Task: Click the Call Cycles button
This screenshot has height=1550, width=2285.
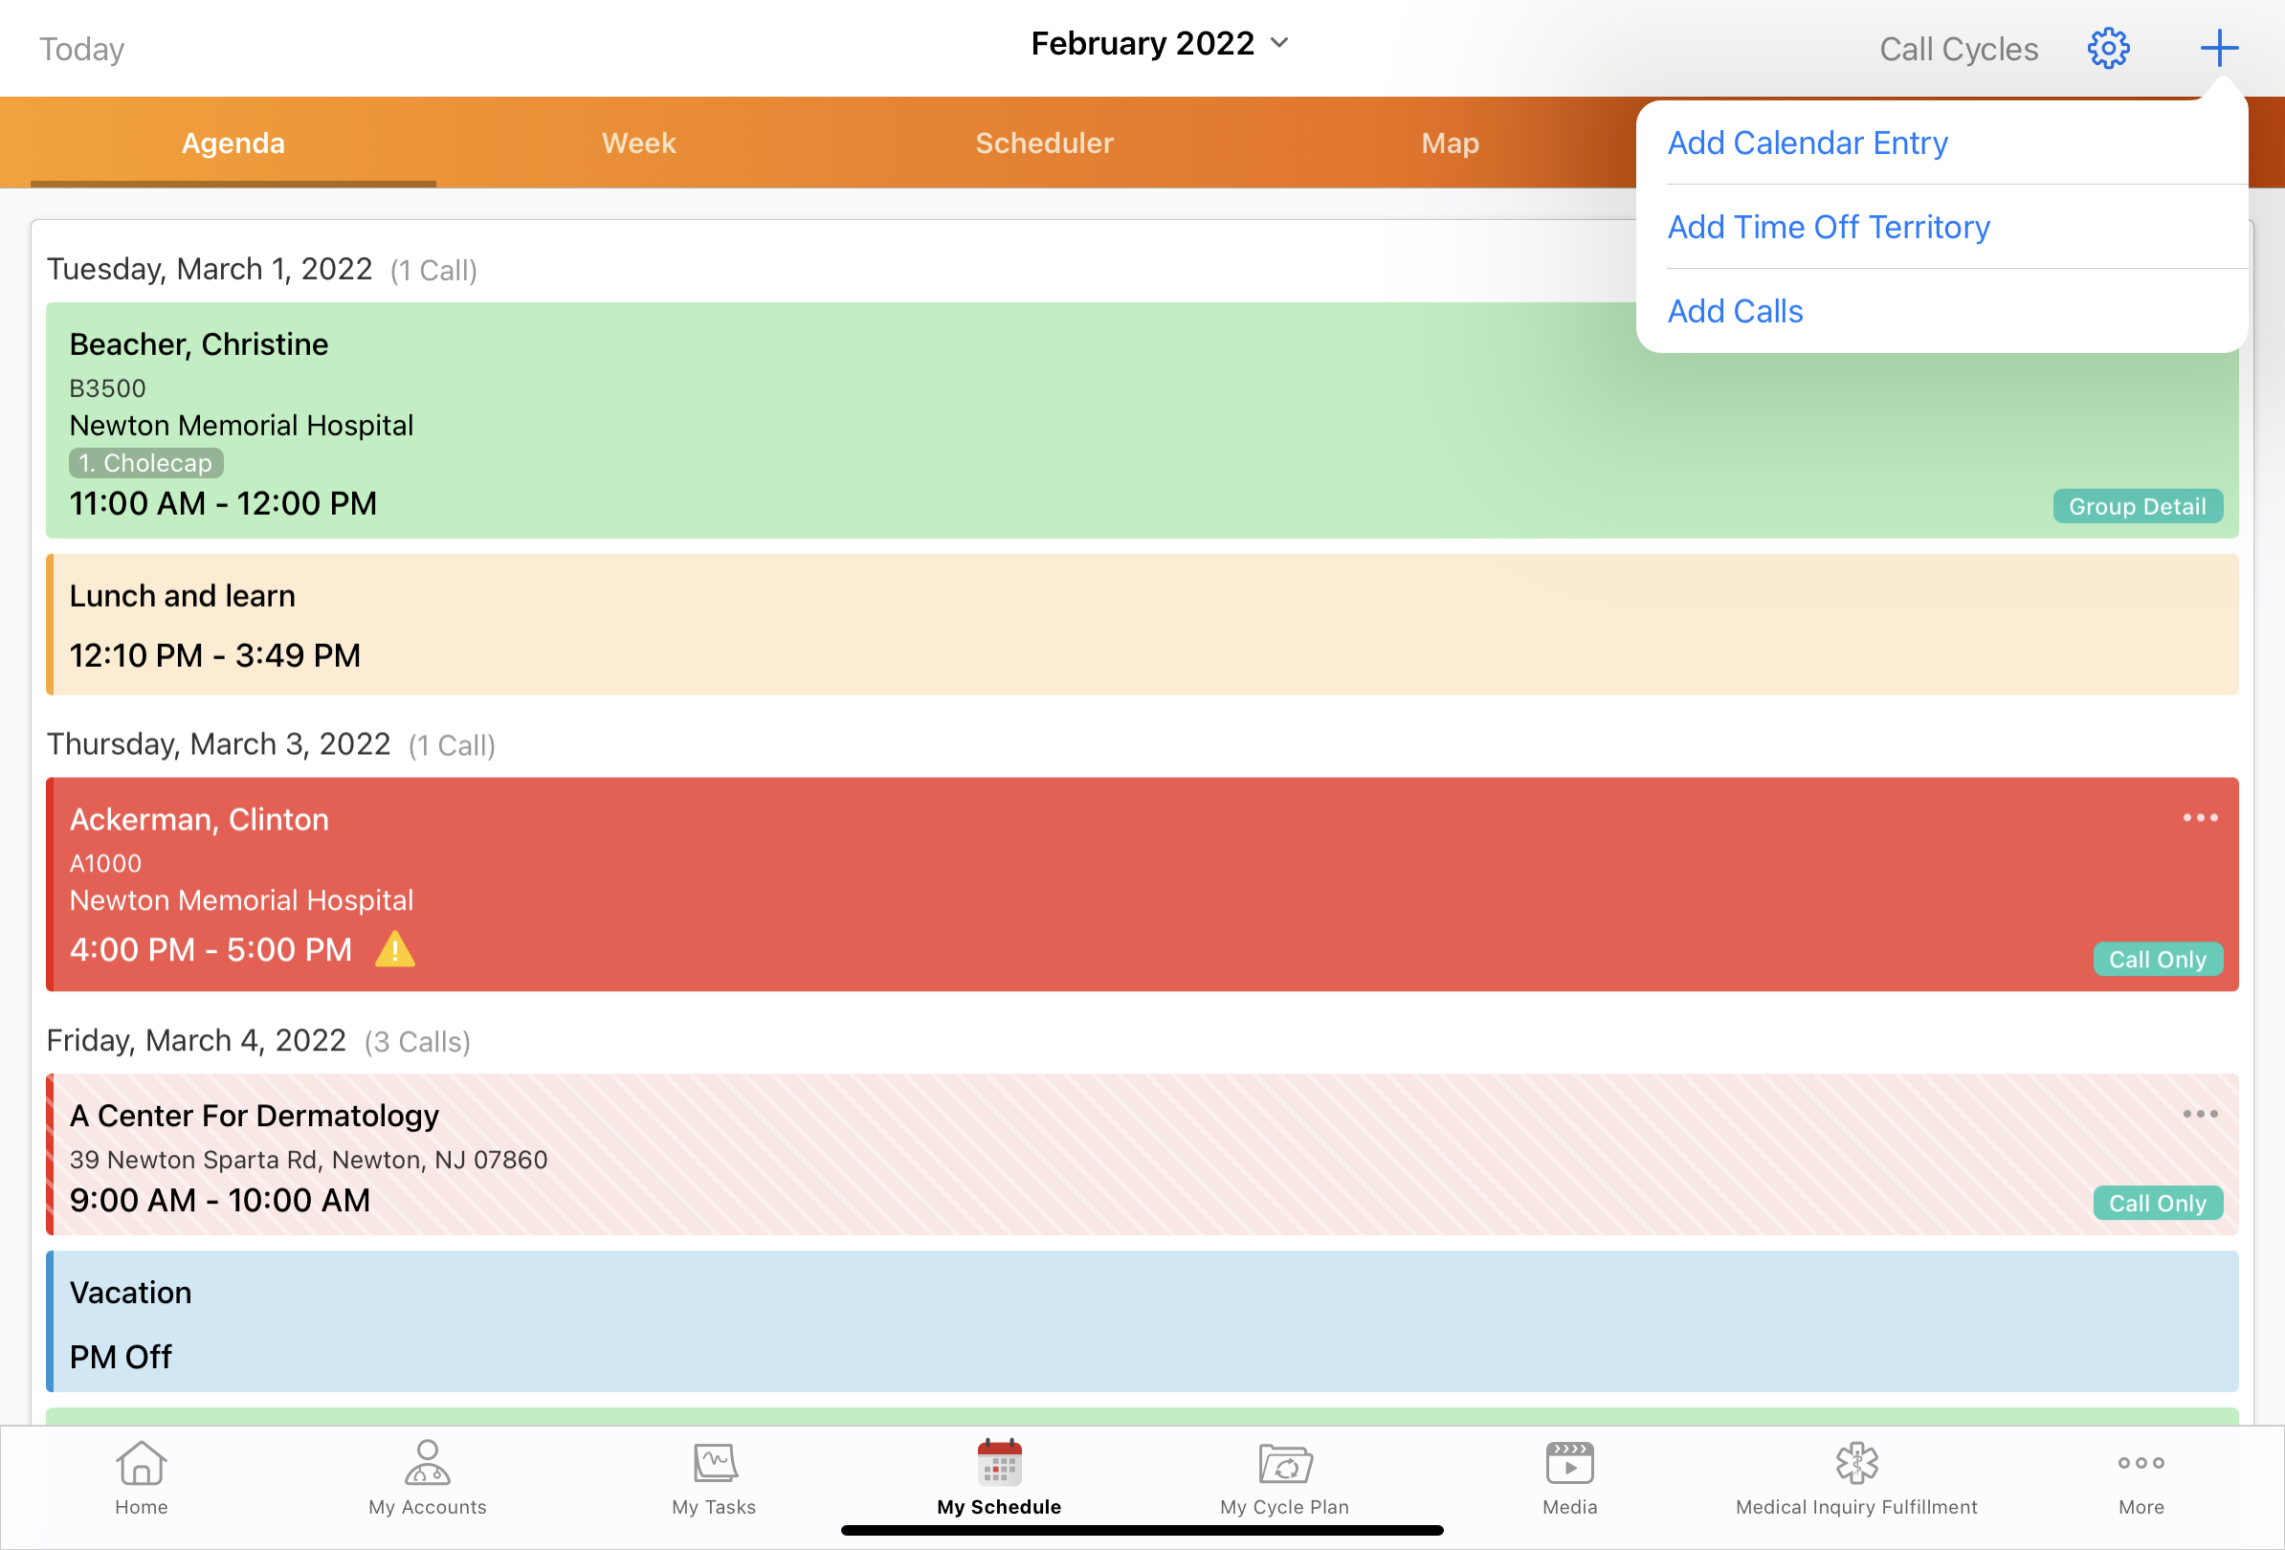Action: click(1958, 49)
